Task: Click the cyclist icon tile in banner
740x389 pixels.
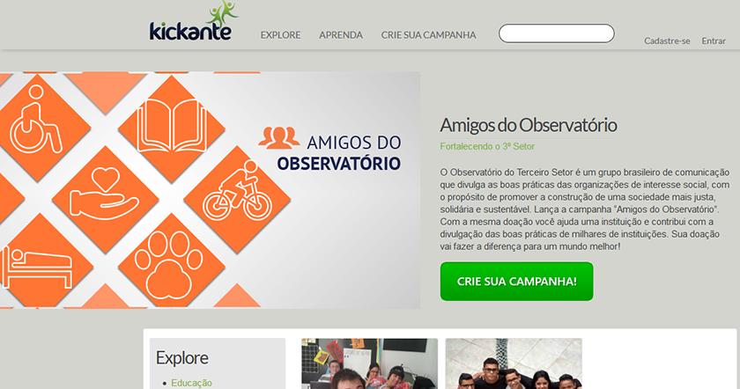Action: (x=237, y=194)
